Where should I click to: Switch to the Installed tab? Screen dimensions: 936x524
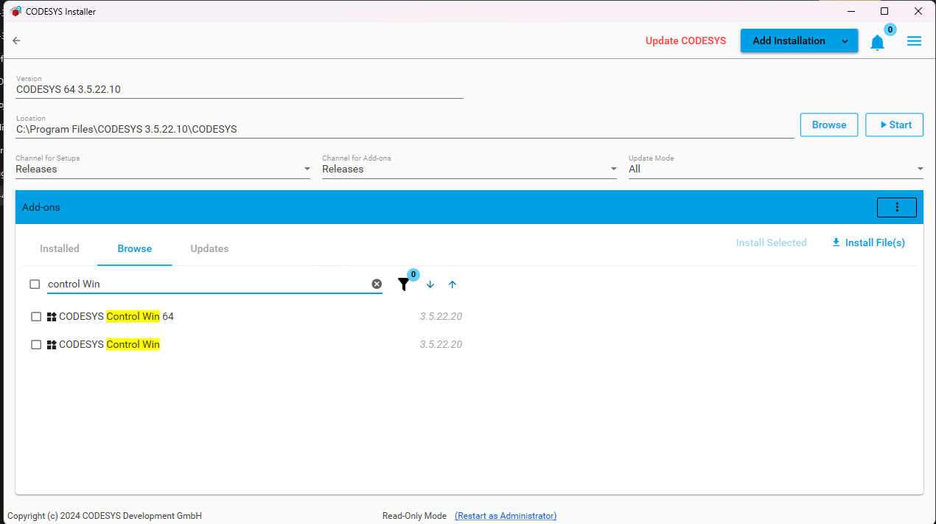(60, 248)
